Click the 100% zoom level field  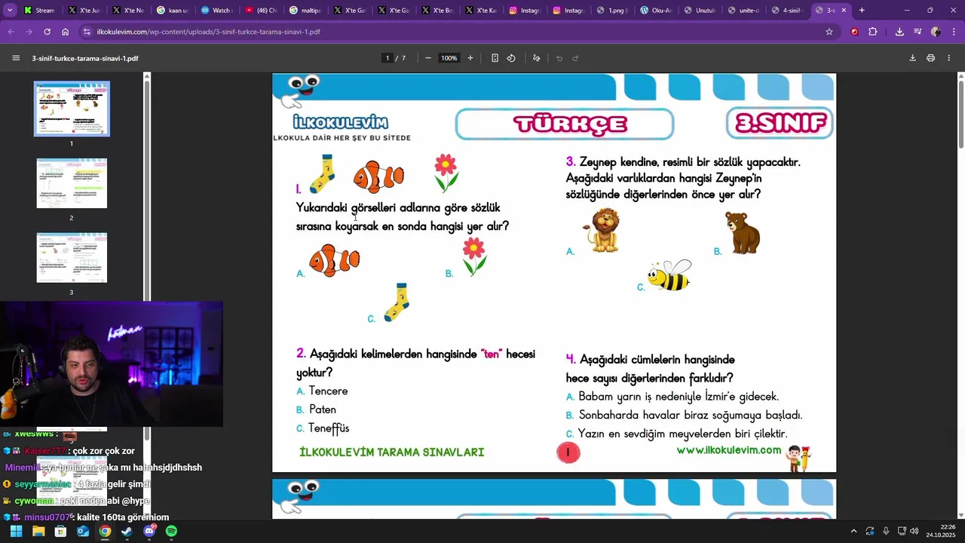click(x=449, y=58)
